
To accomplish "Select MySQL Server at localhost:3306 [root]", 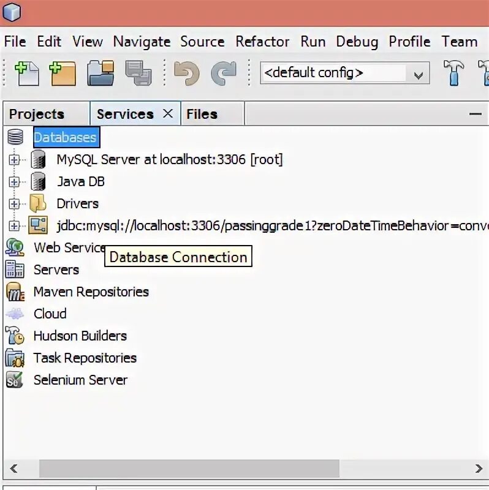I will pos(170,159).
